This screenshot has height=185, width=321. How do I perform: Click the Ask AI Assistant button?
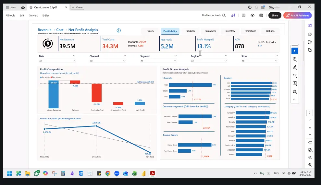tap(297, 16)
